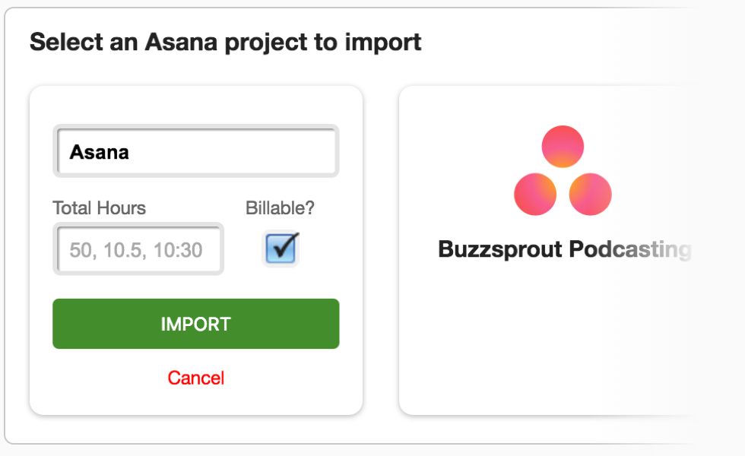Focus the Total Hours input field
This screenshot has width=745, height=456.
tap(138, 249)
